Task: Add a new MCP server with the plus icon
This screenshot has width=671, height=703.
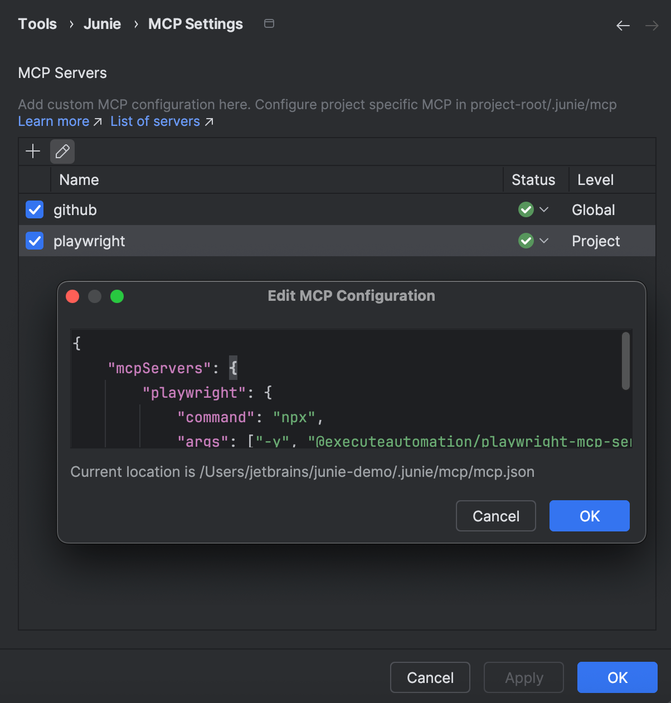Action: 33,151
